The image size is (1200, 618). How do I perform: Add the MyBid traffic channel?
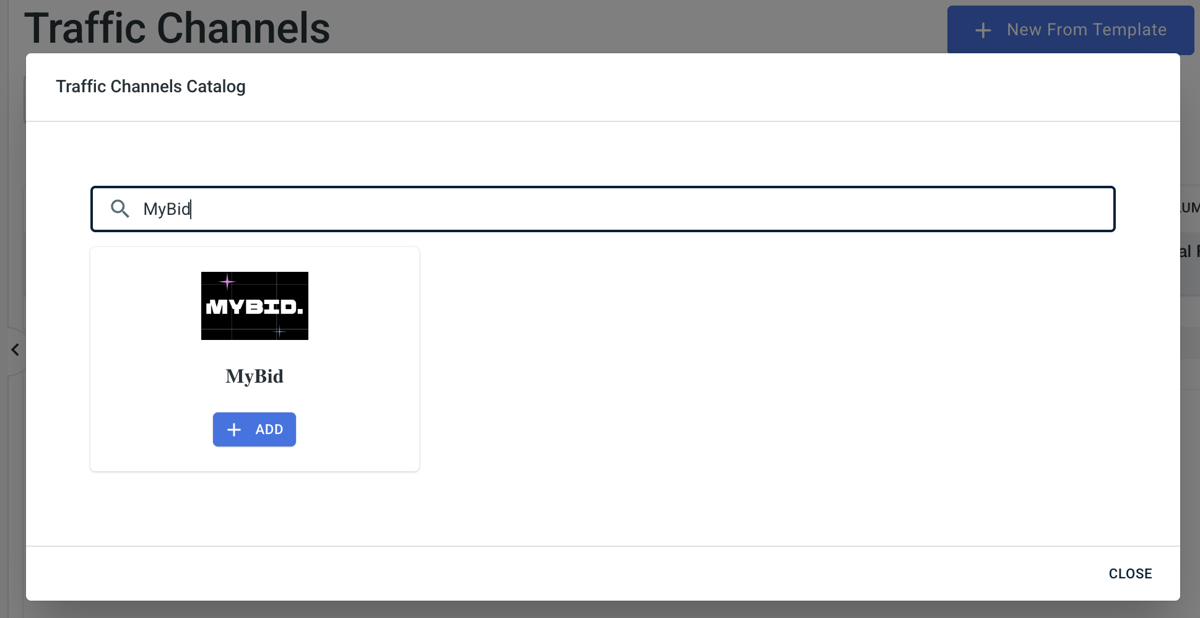[254, 430]
